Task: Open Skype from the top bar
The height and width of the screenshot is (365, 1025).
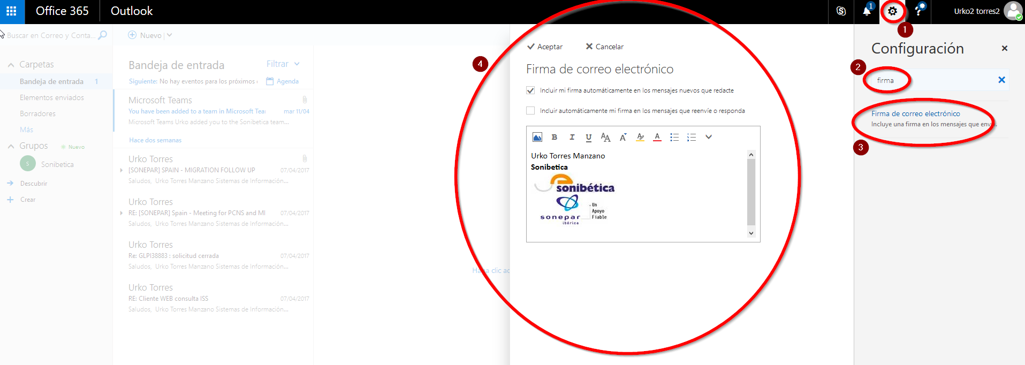Action: coord(841,11)
